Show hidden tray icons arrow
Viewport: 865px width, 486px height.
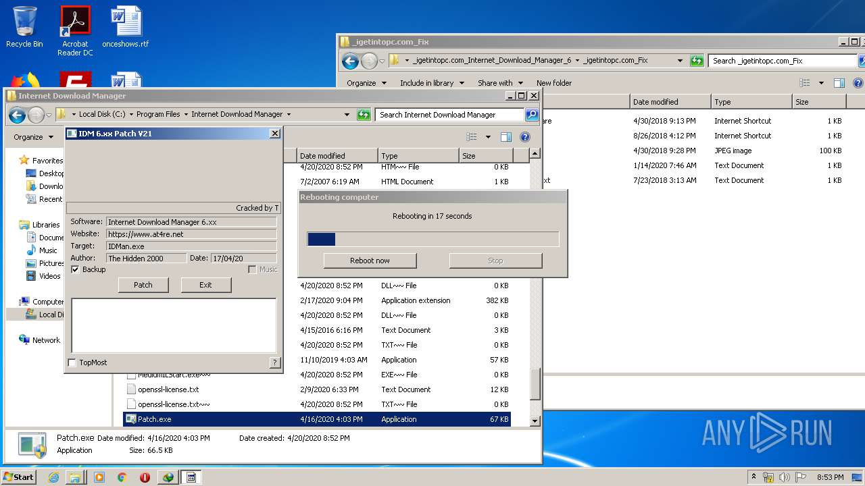click(x=753, y=477)
